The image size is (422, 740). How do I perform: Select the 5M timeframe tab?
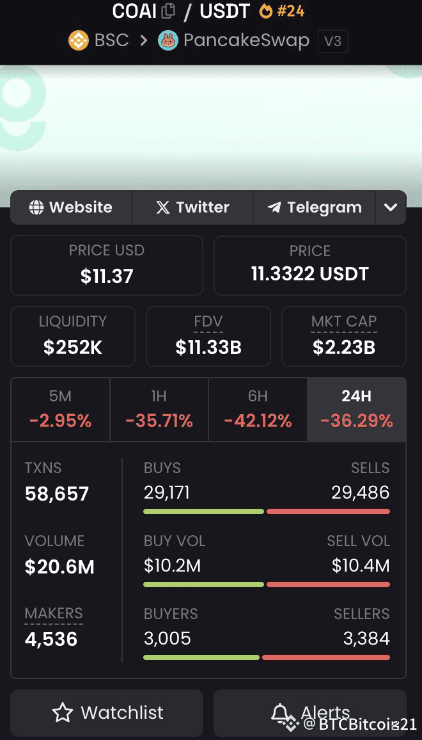(x=60, y=410)
